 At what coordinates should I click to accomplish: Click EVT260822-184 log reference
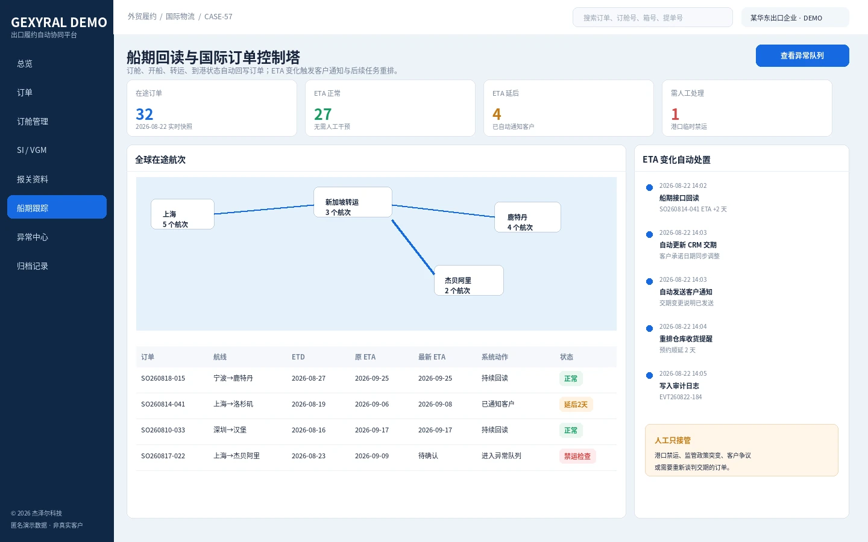(681, 397)
